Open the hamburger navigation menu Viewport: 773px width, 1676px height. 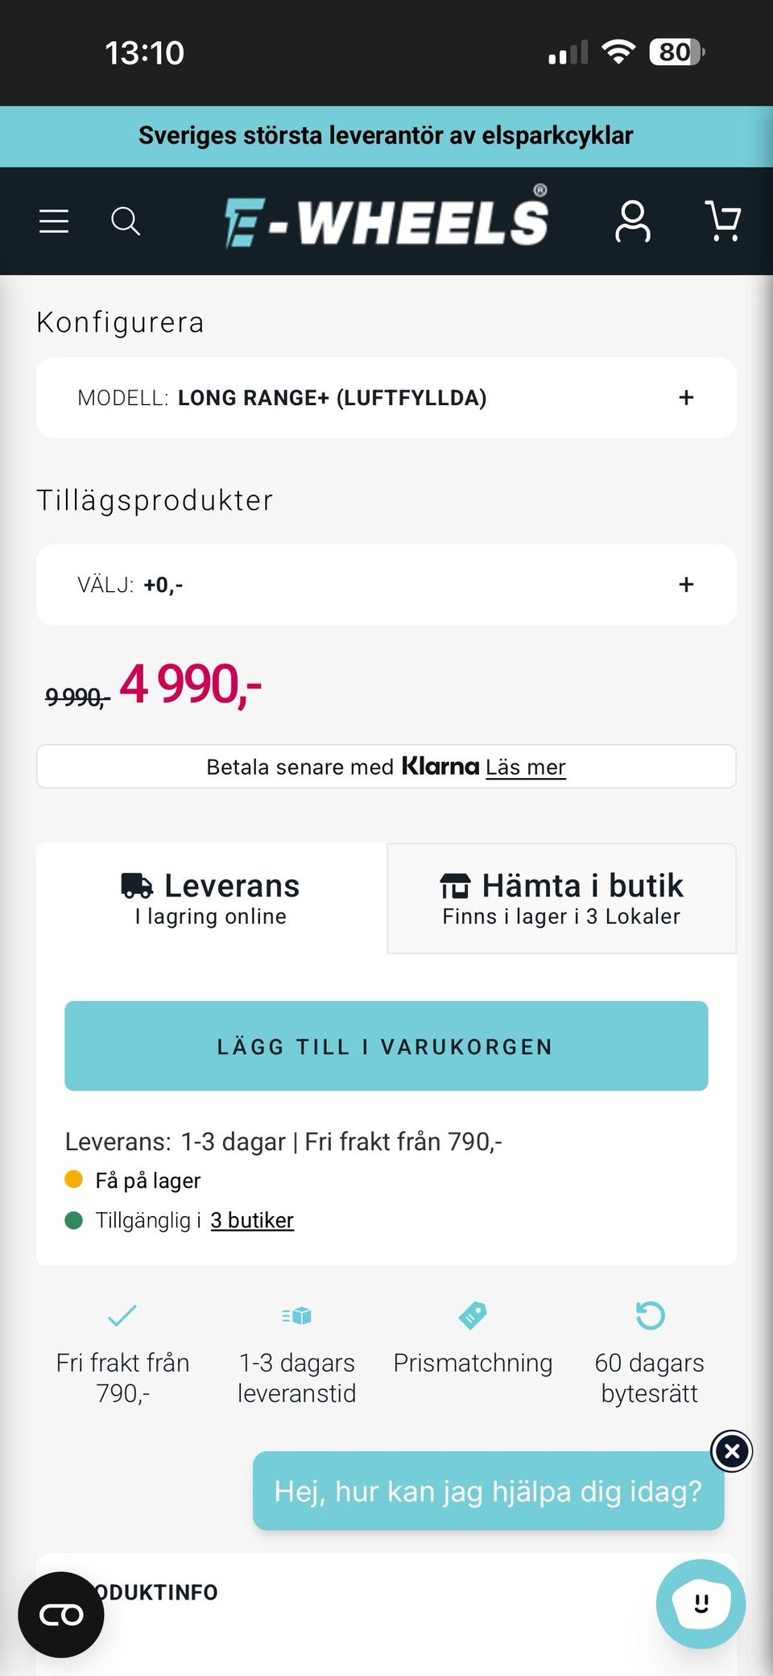(54, 221)
